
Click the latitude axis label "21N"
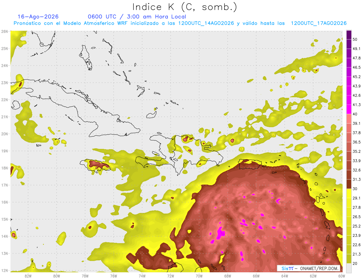point(4,117)
